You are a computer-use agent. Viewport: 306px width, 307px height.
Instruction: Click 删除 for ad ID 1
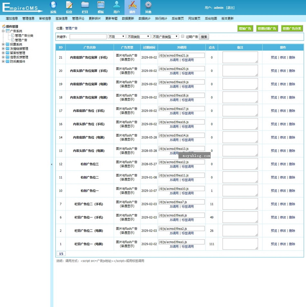click(292, 244)
